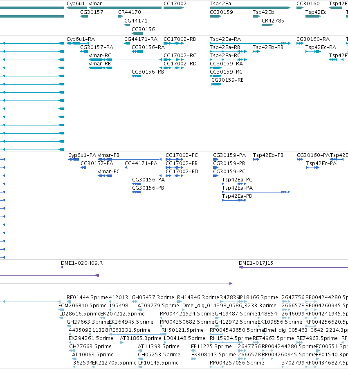Choose the CG30159 gene label

coord(221,12)
